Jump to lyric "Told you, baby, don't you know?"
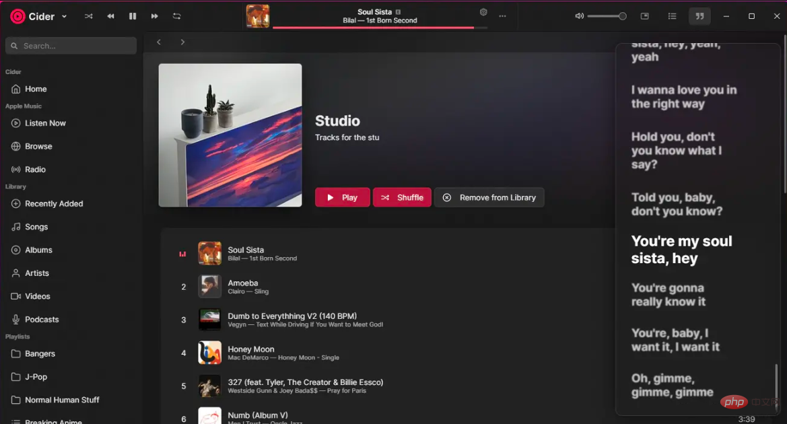The width and height of the screenshot is (787, 424). point(677,204)
